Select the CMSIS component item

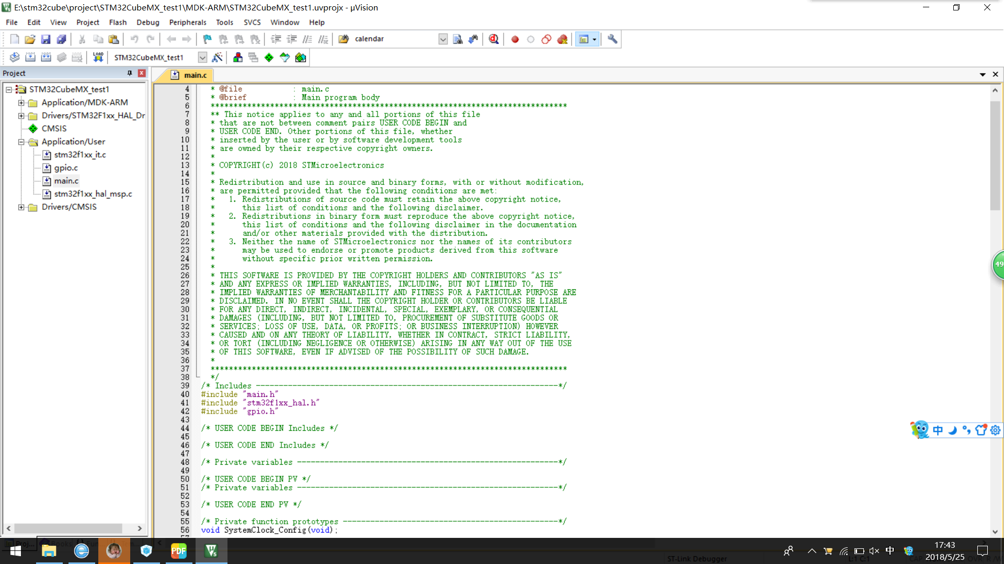(x=54, y=128)
